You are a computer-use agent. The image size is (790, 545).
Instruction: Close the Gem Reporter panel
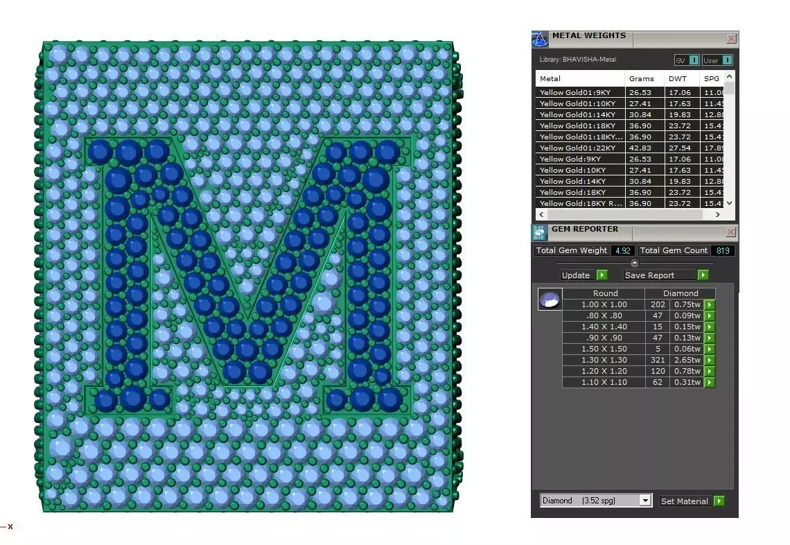pyautogui.click(x=732, y=232)
